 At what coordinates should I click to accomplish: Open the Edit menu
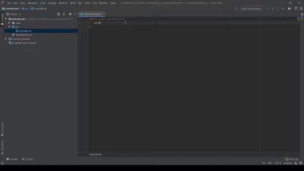click(x=16, y=3)
